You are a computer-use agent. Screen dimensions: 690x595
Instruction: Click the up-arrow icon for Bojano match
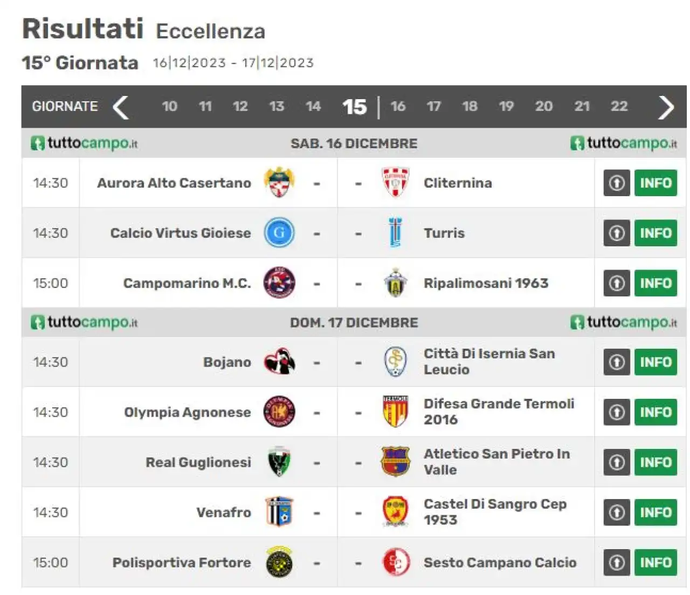click(x=617, y=362)
